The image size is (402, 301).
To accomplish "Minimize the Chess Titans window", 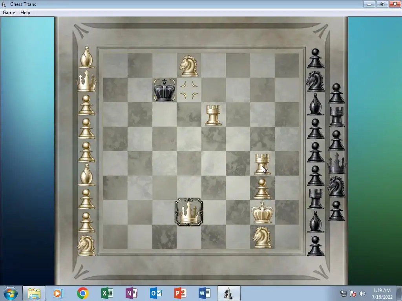I will pos(369,4).
